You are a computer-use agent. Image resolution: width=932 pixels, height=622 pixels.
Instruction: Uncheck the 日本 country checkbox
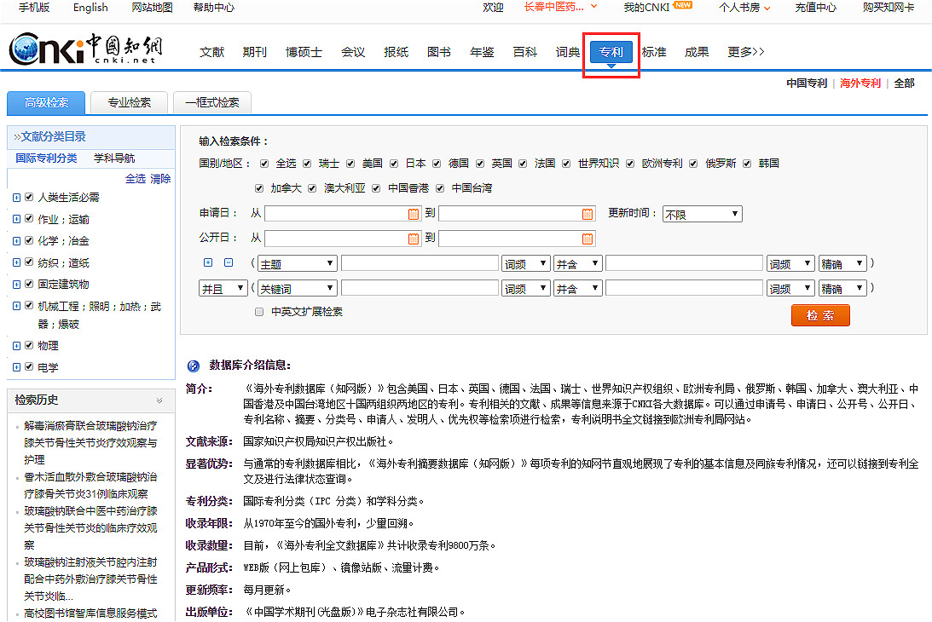(x=394, y=164)
